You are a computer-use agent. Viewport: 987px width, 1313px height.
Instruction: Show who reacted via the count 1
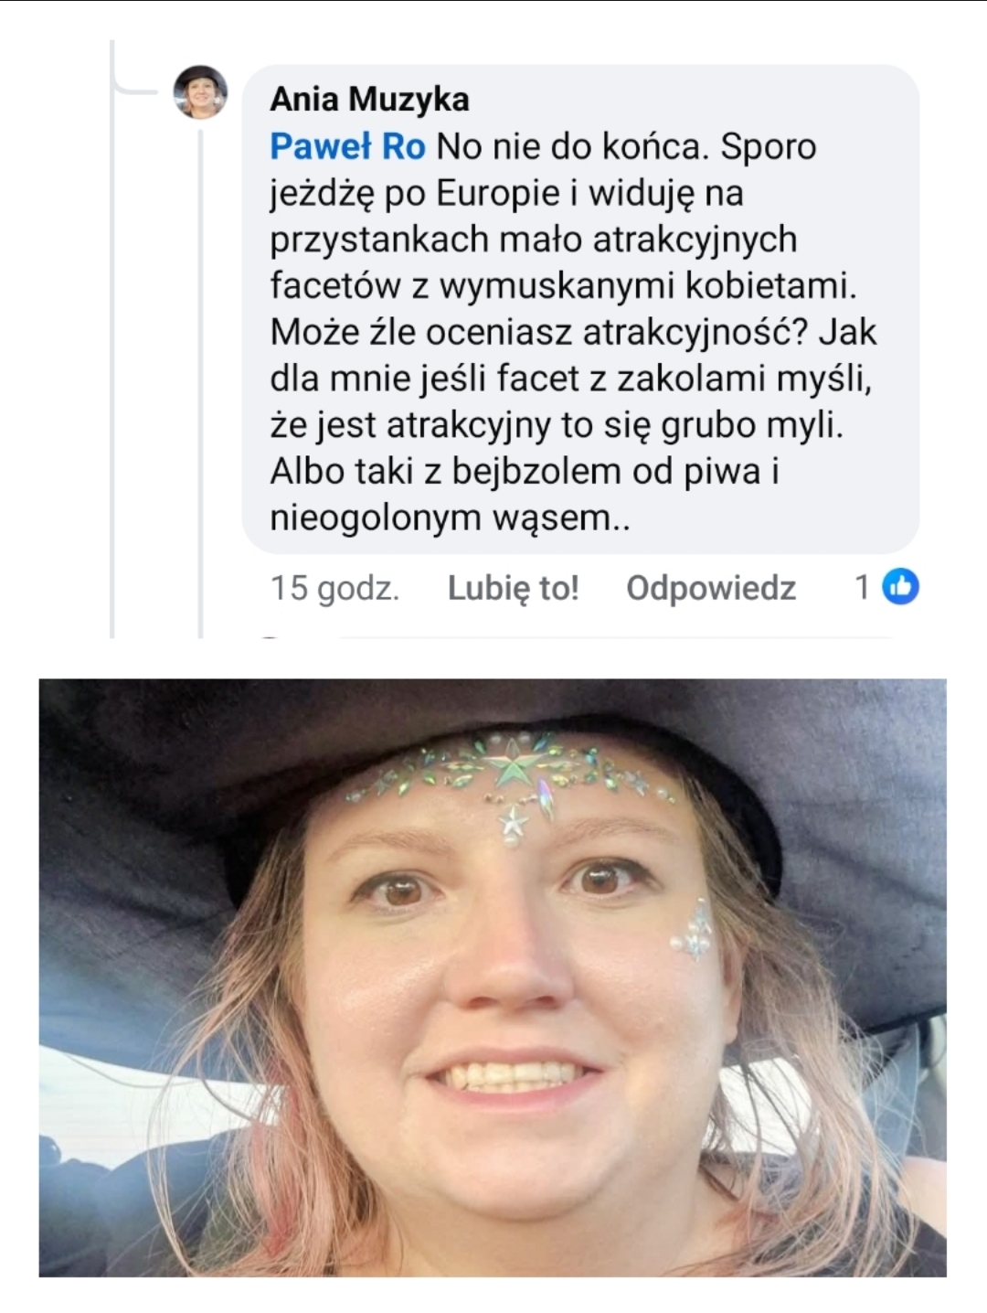click(862, 587)
